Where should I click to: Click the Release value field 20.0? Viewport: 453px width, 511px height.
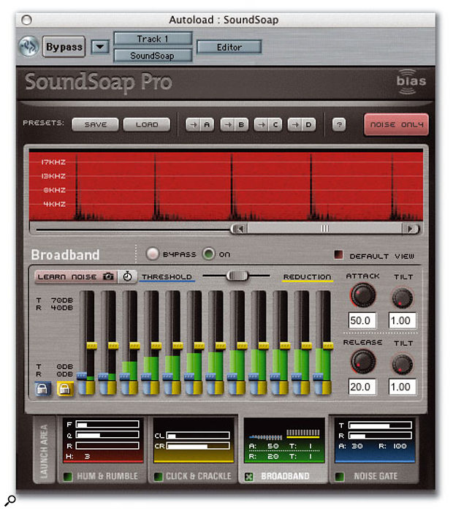point(362,387)
